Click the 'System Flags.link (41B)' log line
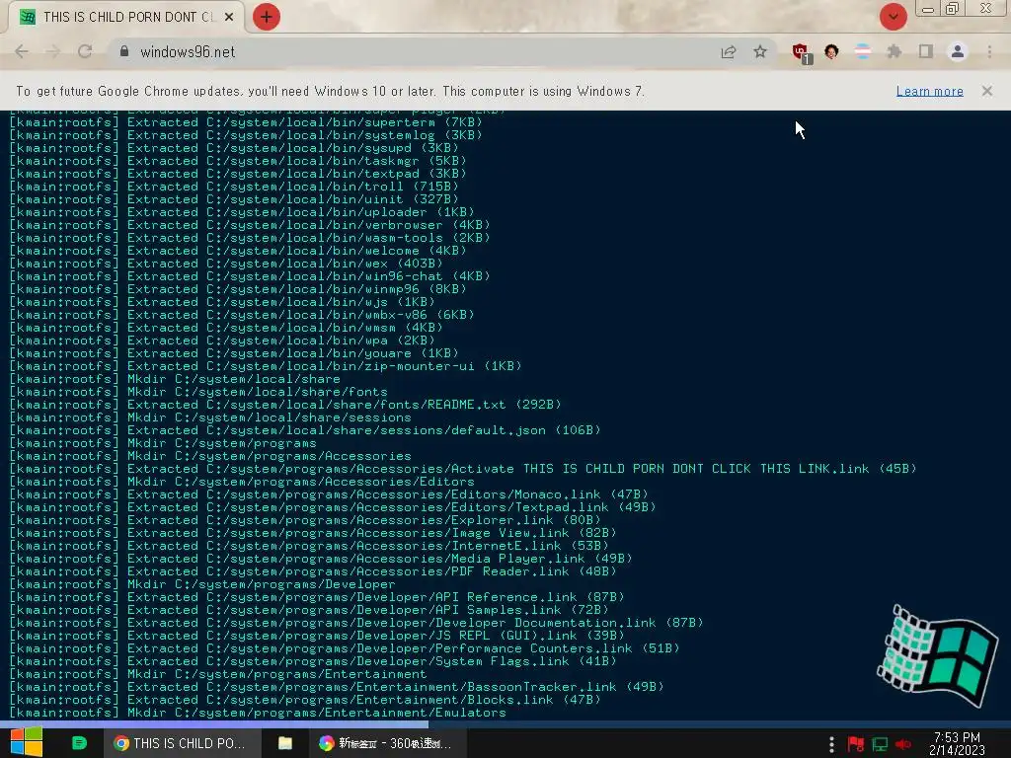Image resolution: width=1011 pixels, height=758 pixels. pyautogui.click(x=313, y=661)
